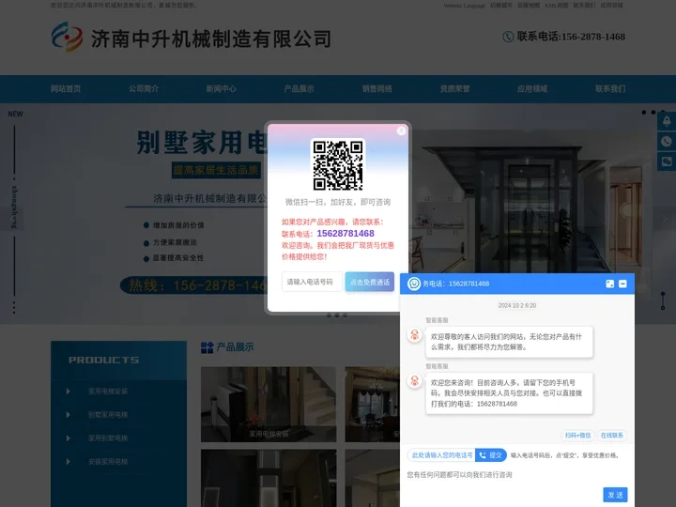Minimize the chat window
This screenshot has width=676, height=507.
[622, 284]
